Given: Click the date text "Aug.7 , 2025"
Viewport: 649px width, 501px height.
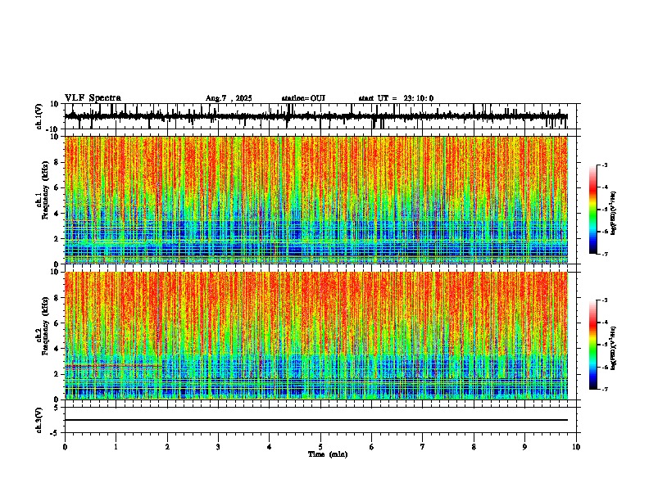Looking at the screenshot, I should (x=229, y=98).
